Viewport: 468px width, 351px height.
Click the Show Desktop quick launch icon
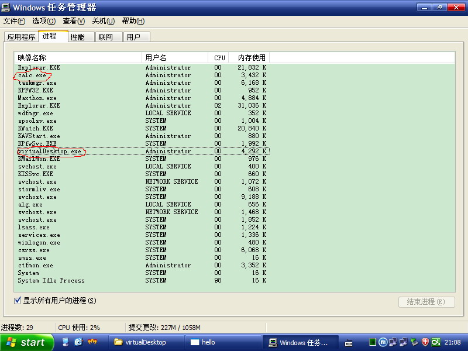[x=66, y=342]
